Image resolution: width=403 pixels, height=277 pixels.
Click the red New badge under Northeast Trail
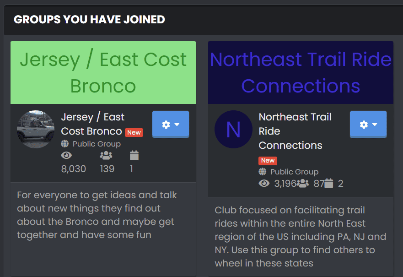(x=268, y=161)
